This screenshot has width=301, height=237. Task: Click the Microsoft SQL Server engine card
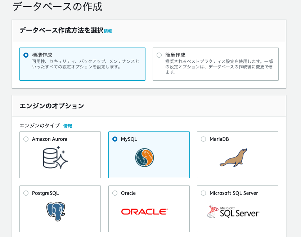238,209
